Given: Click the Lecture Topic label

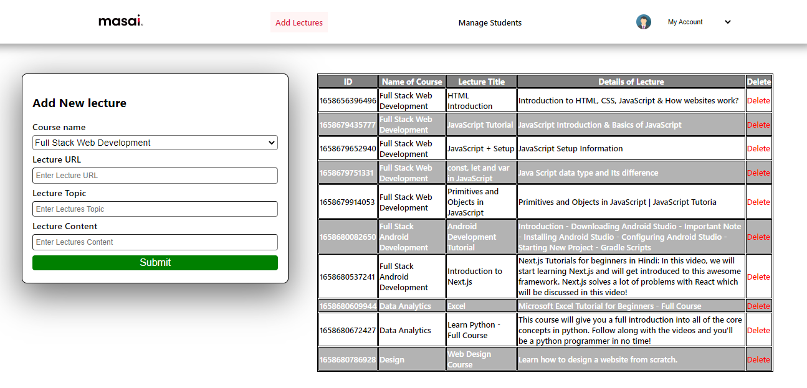Looking at the screenshot, I should click(59, 194).
